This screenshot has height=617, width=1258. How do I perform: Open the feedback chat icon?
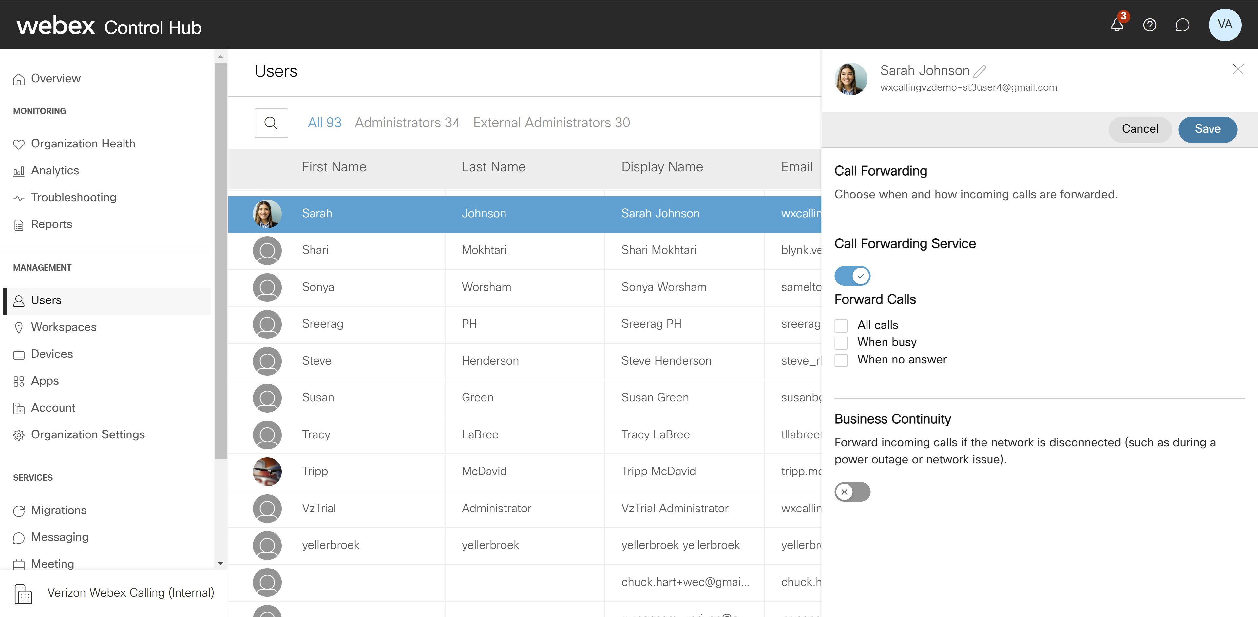1182,25
